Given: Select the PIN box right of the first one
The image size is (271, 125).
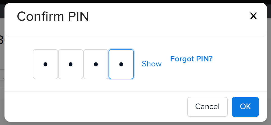Looking at the screenshot, I should point(71,64).
